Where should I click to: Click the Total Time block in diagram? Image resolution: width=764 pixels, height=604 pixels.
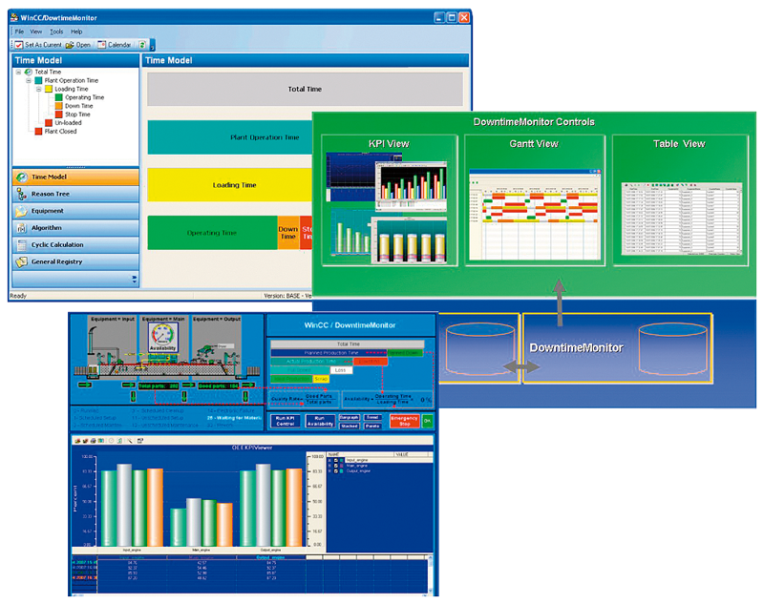[305, 89]
